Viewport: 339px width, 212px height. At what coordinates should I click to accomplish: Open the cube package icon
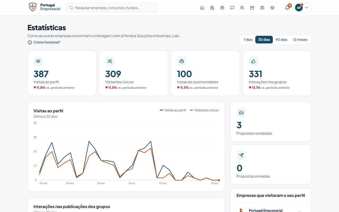tap(272, 8)
